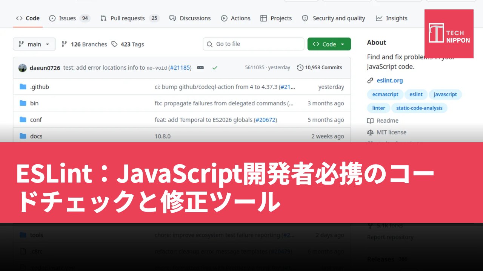Screen dimensions: 483x271
Task: Click the Discussions speech bubble icon
Action: point(173,18)
